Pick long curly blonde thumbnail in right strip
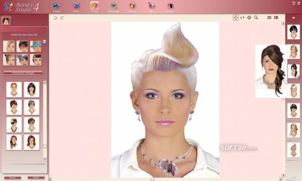 click(x=293, y=130)
